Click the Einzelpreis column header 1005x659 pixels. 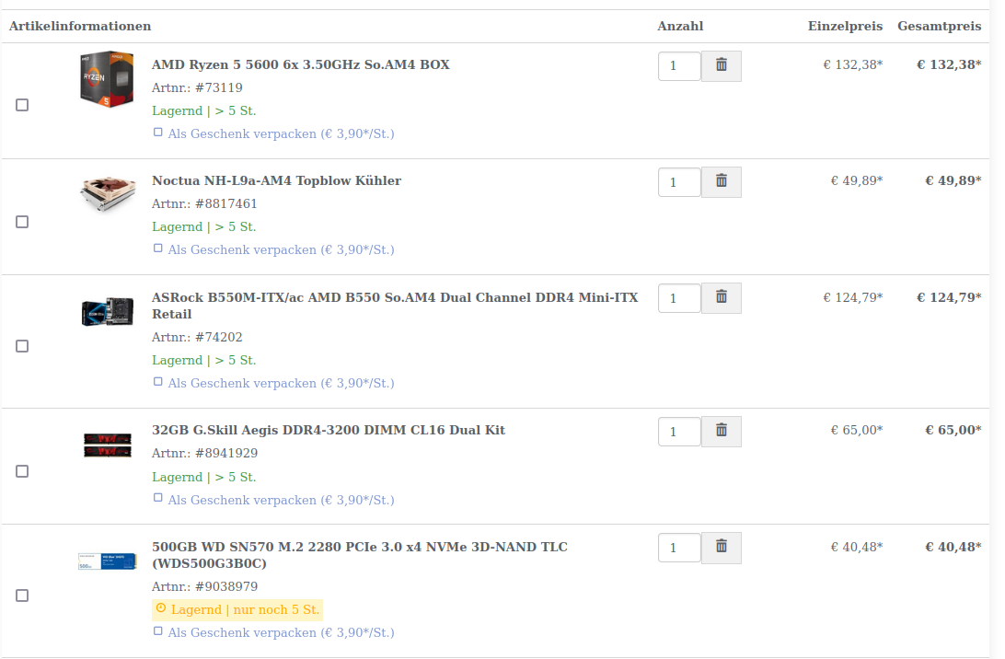845,27
